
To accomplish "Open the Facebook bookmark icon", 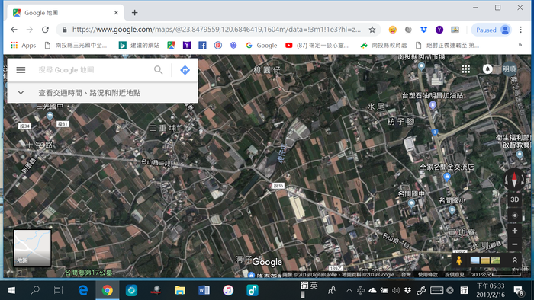I will (x=202, y=45).
